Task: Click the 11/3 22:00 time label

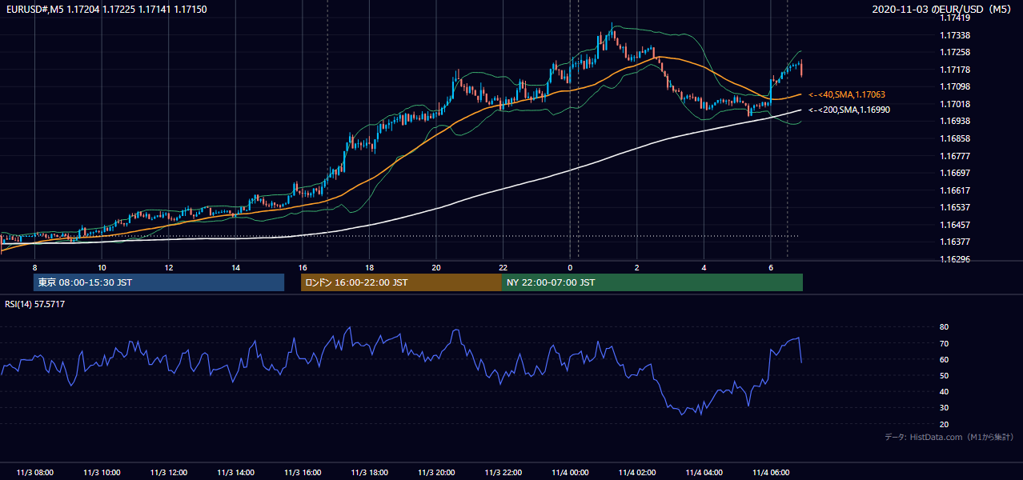Action: 503,472
